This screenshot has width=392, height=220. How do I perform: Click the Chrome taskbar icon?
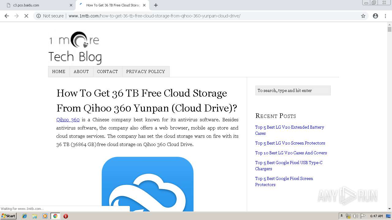(x=55, y=216)
